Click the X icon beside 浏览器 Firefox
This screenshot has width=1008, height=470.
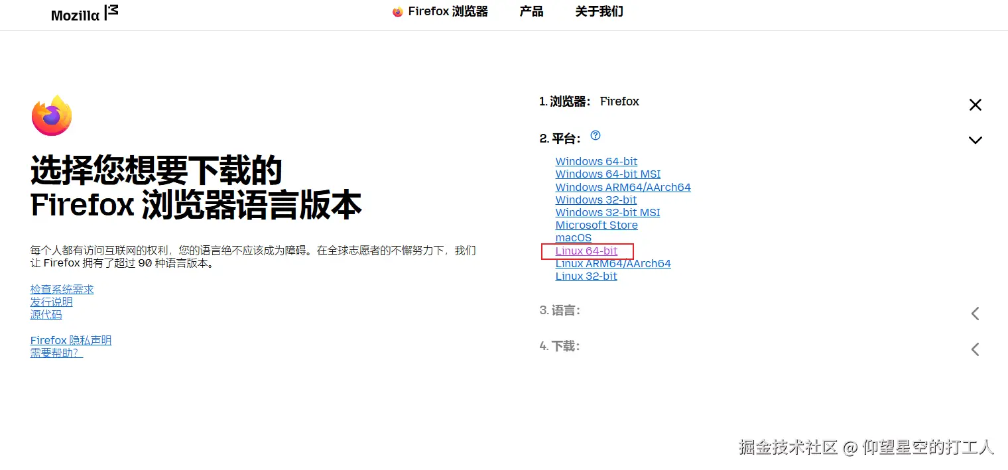click(975, 105)
